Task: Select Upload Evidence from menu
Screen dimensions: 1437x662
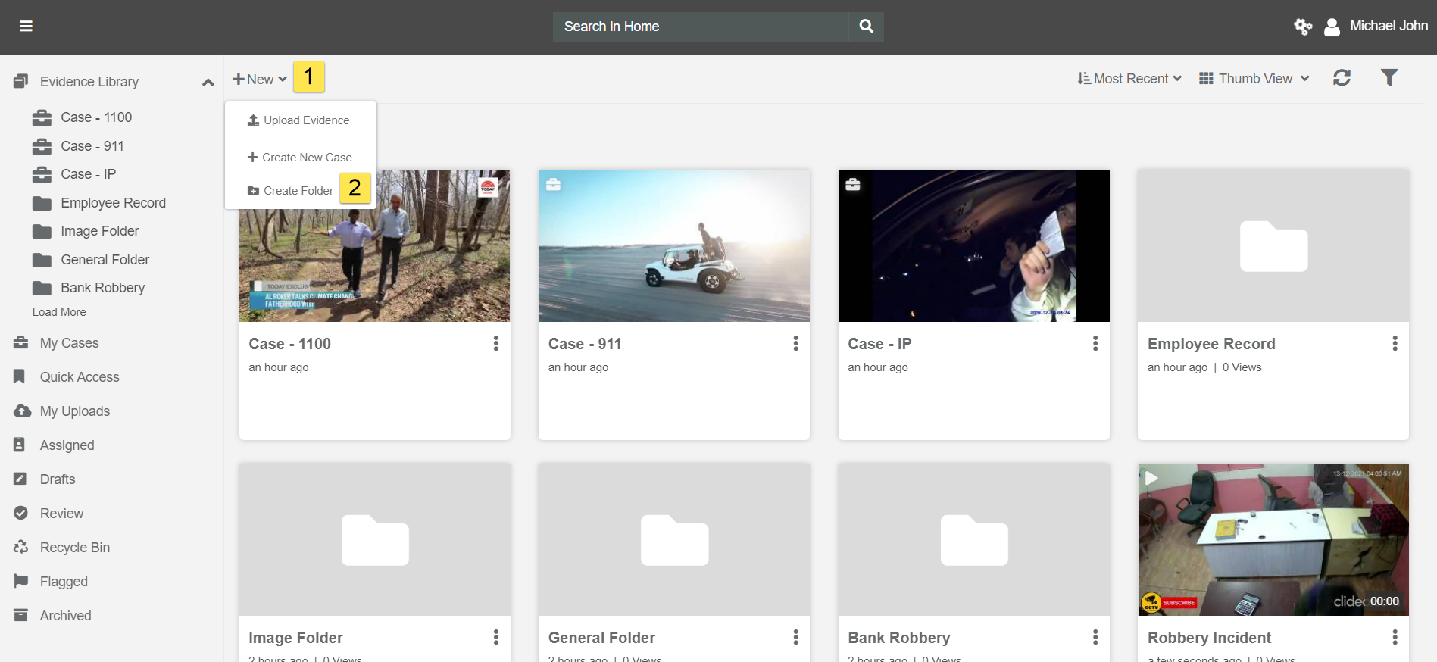Action: [299, 120]
